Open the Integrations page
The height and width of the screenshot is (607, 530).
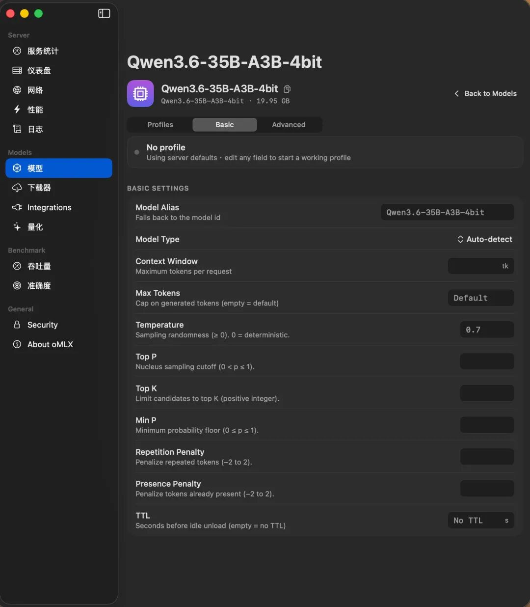59,208
